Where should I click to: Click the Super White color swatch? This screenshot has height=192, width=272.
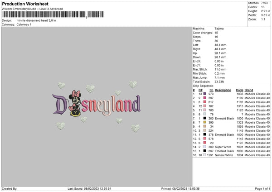coord(205,147)
